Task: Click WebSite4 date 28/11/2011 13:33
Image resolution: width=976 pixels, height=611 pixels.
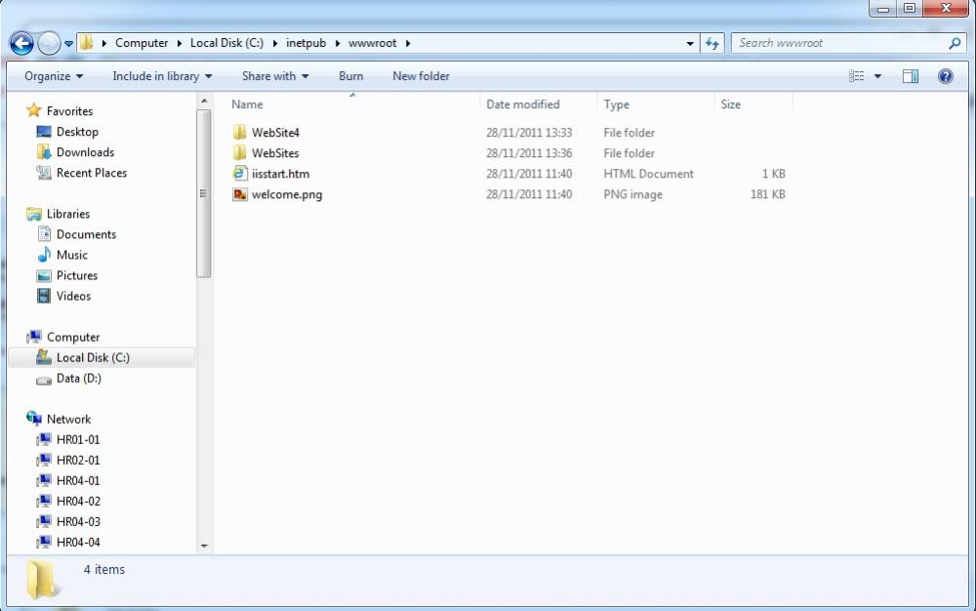Action: tap(529, 133)
